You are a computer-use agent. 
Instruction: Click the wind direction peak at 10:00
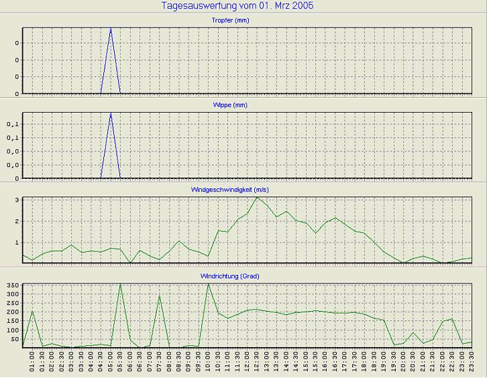pos(208,284)
